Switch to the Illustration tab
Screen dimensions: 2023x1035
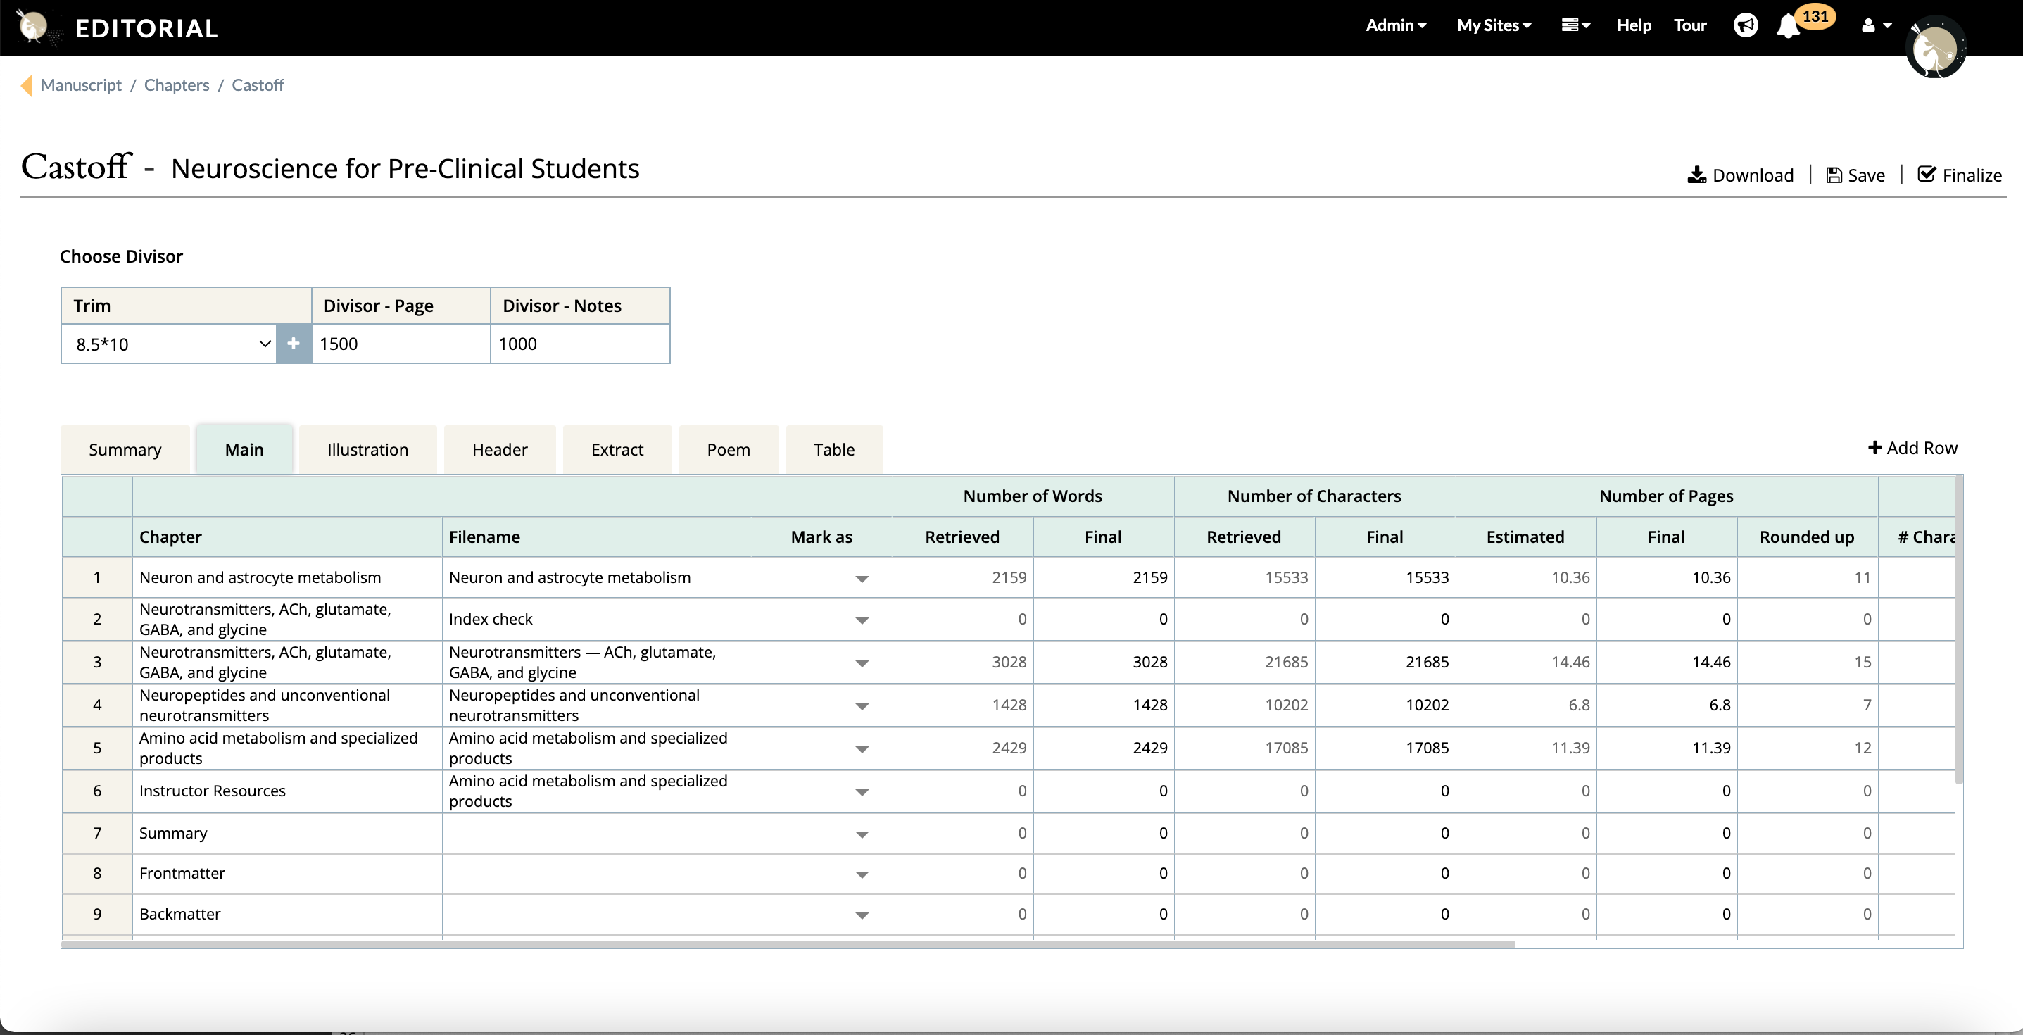pos(367,449)
